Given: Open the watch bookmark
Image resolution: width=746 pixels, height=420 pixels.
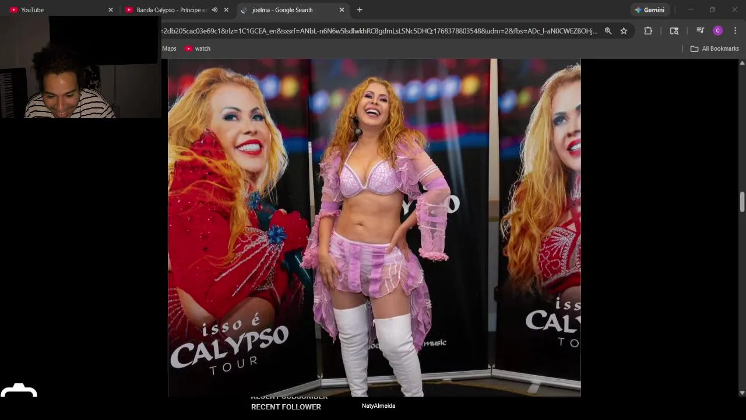Looking at the screenshot, I should (x=198, y=48).
